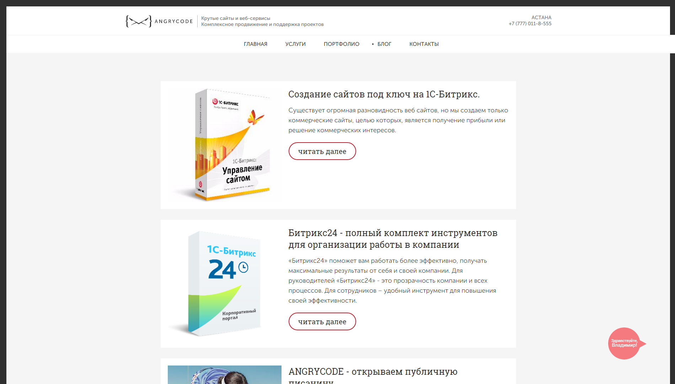This screenshot has height=384, width=675.
Task: Click the paragraph starting '«Битрикс24» поможет вам'
Action: [x=392, y=281]
